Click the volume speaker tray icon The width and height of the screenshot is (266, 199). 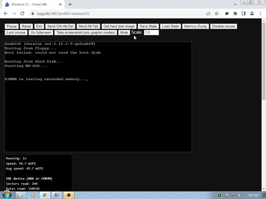click(240, 195)
